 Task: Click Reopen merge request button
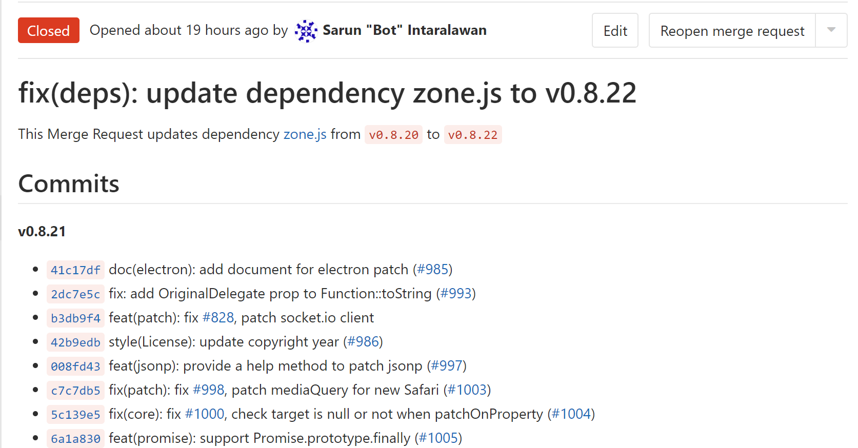732,30
